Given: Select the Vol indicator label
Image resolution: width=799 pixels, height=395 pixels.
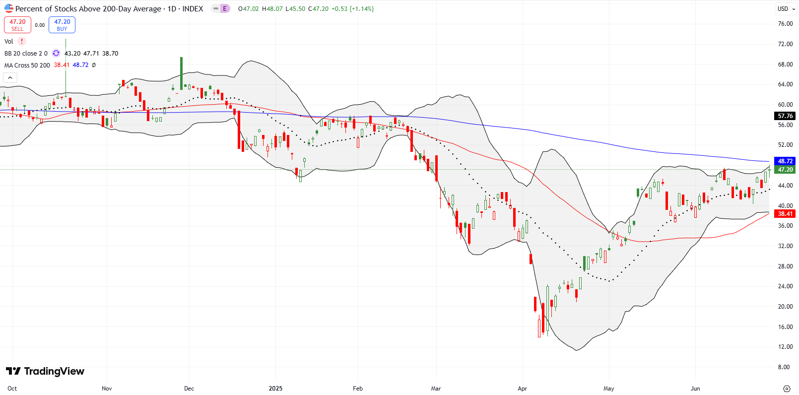Looking at the screenshot, I should pyautogui.click(x=9, y=41).
